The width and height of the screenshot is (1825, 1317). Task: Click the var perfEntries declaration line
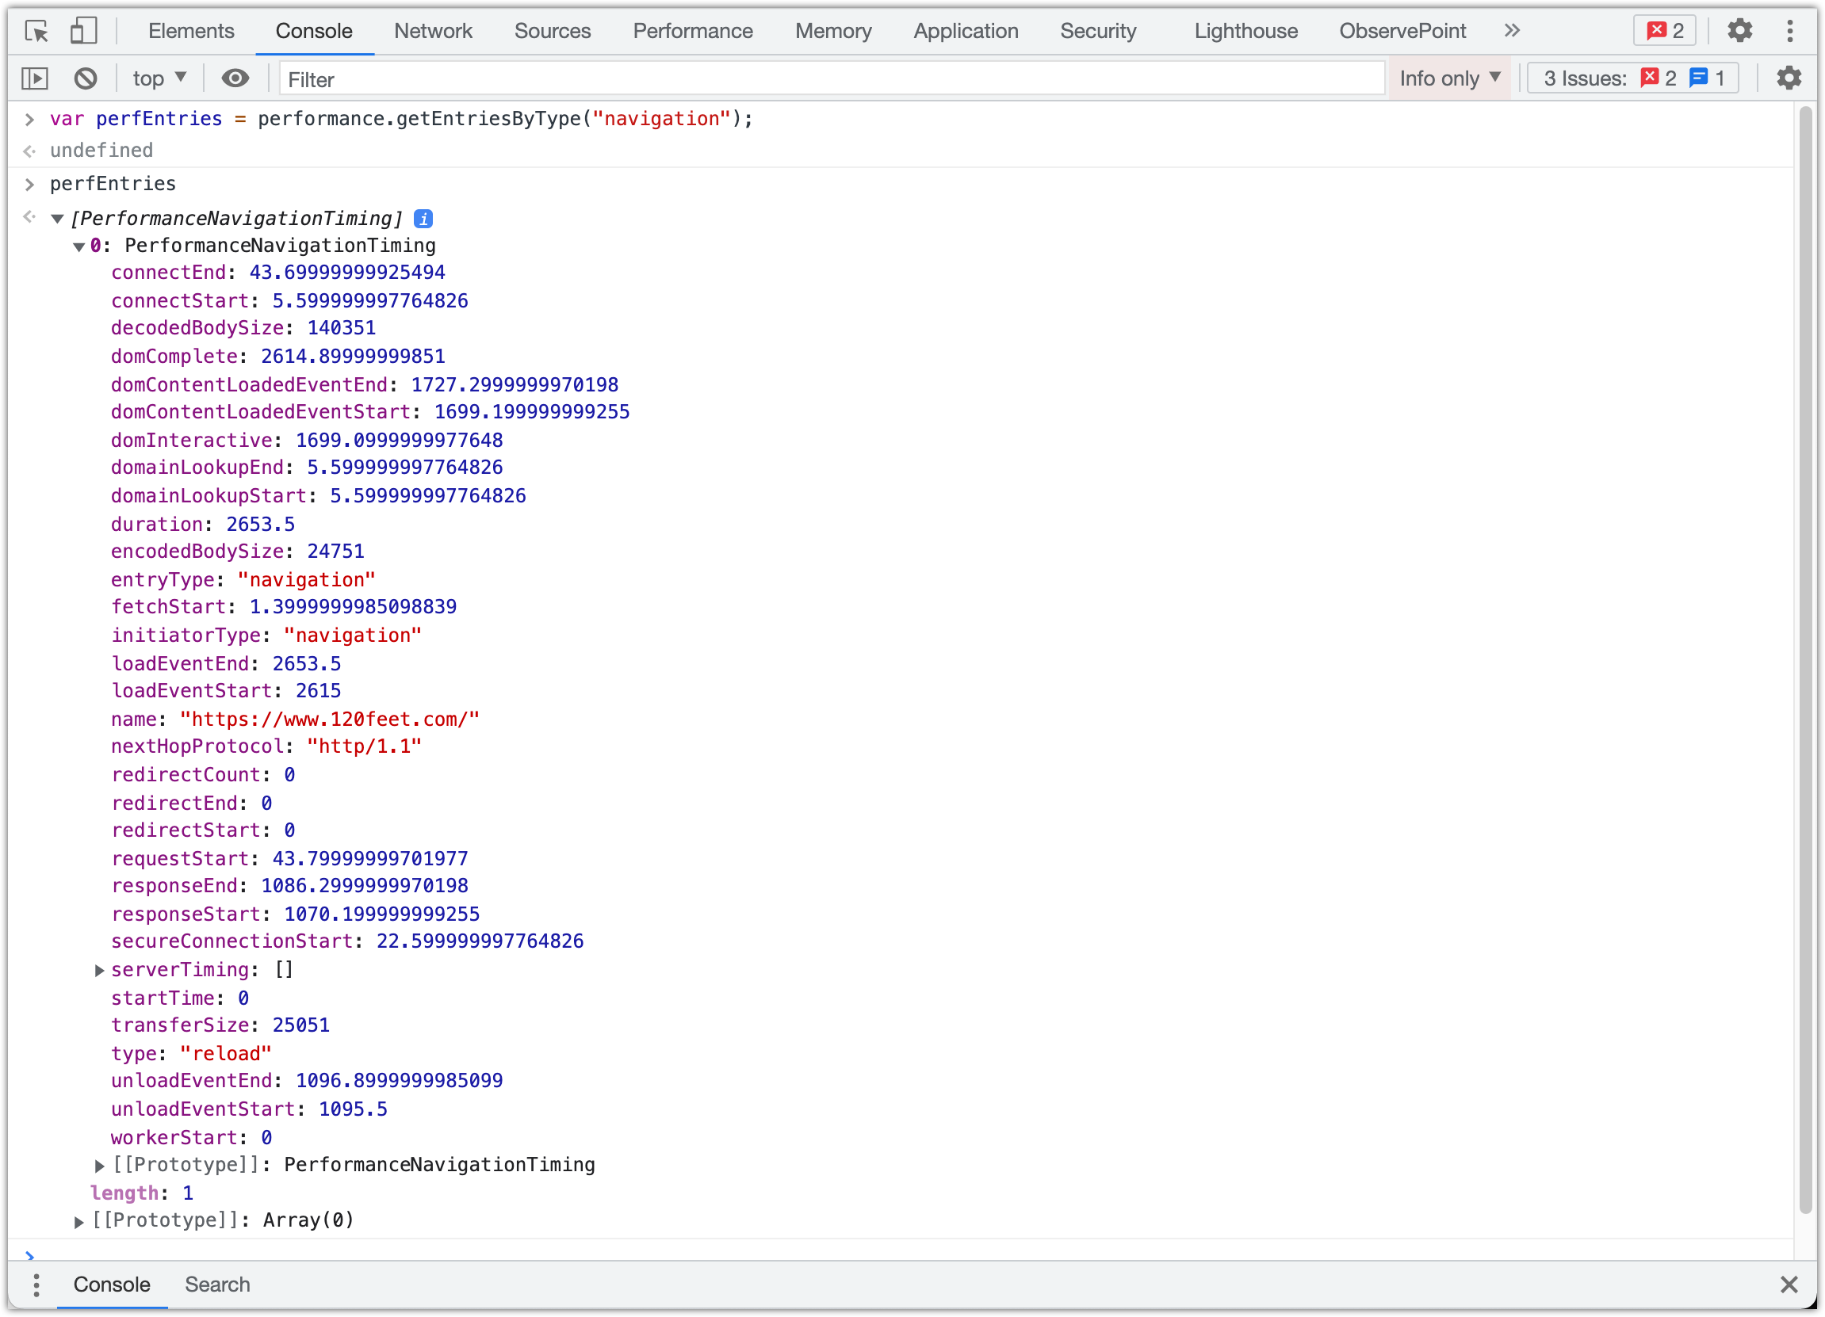401,119
